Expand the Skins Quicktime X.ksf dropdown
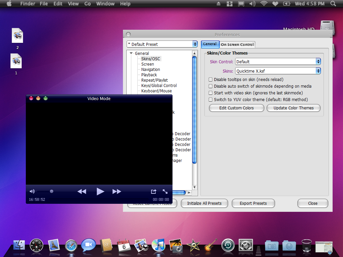343x257 pixels. (x=278, y=71)
